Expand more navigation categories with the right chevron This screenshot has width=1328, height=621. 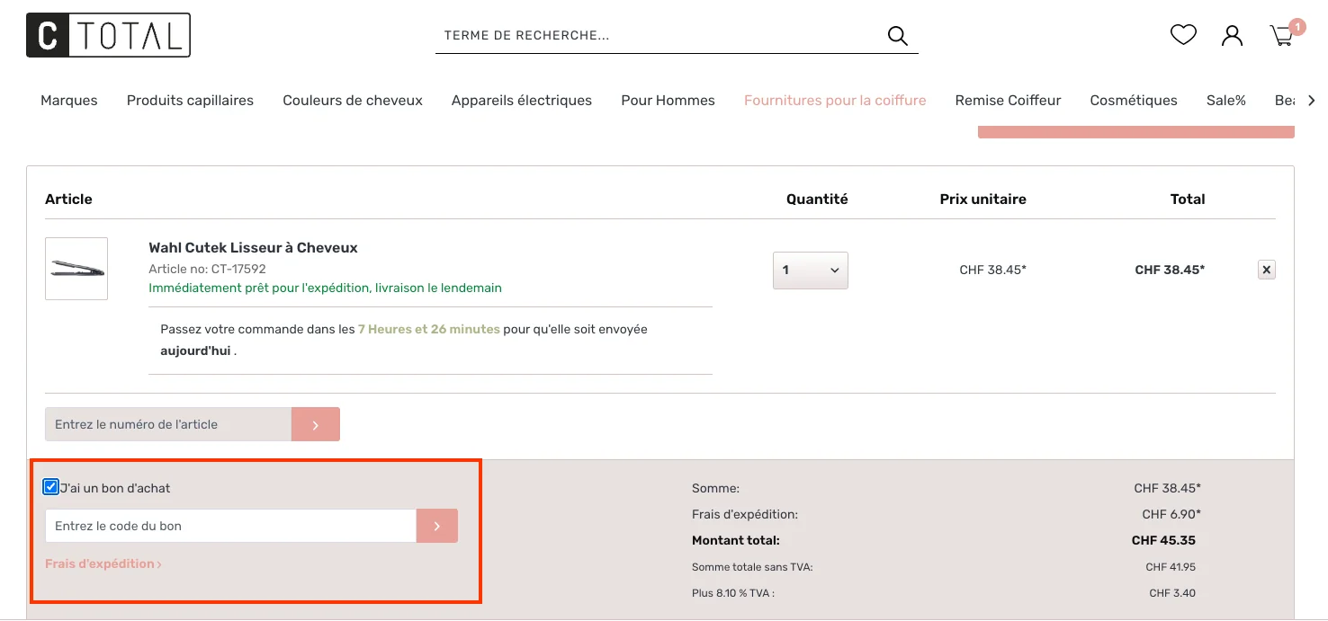pyautogui.click(x=1313, y=100)
